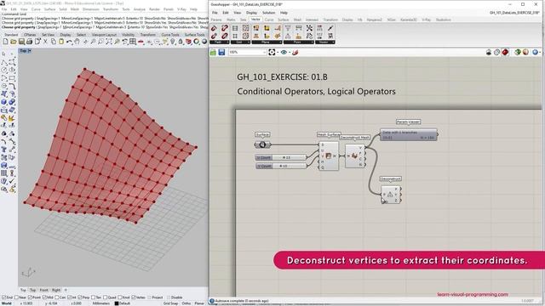Screen dimensions: 545x306
Task: Open the Grasshopper Solution menu
Action: [269, 13]
